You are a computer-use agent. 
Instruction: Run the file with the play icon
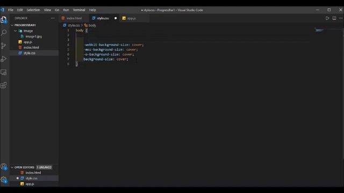[x=327, y=18]
